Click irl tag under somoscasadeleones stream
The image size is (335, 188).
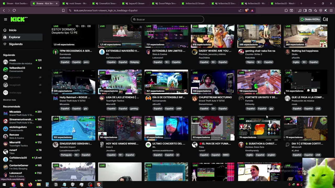tap(177, 155)
